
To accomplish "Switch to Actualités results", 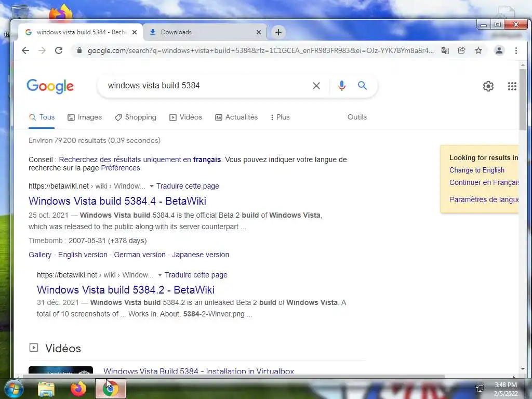I will [x=236, y=117].
